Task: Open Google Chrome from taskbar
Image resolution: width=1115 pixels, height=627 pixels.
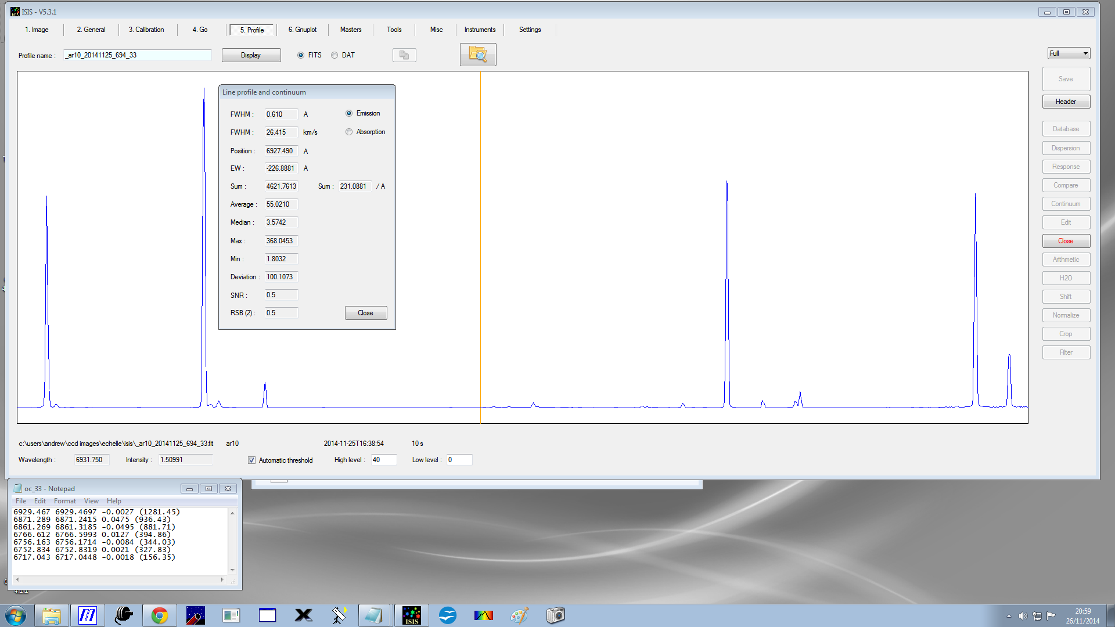Action: [159, 615]
